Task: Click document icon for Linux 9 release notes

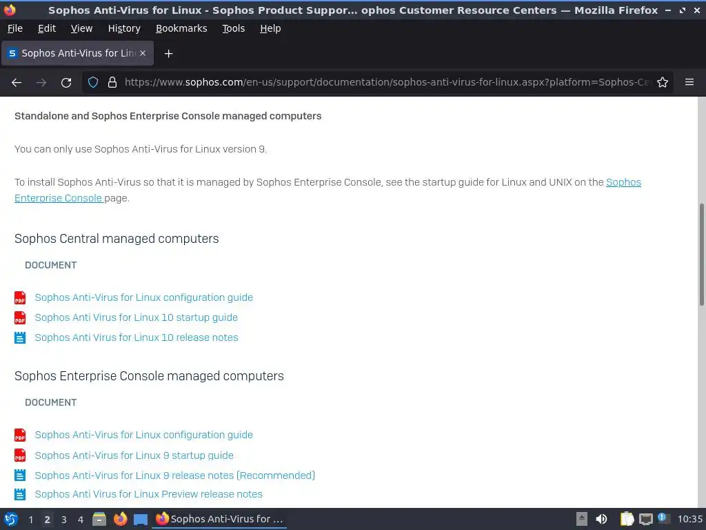Action: tap(20, 475)
